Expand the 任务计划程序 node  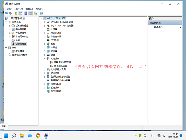pos(10,26)
